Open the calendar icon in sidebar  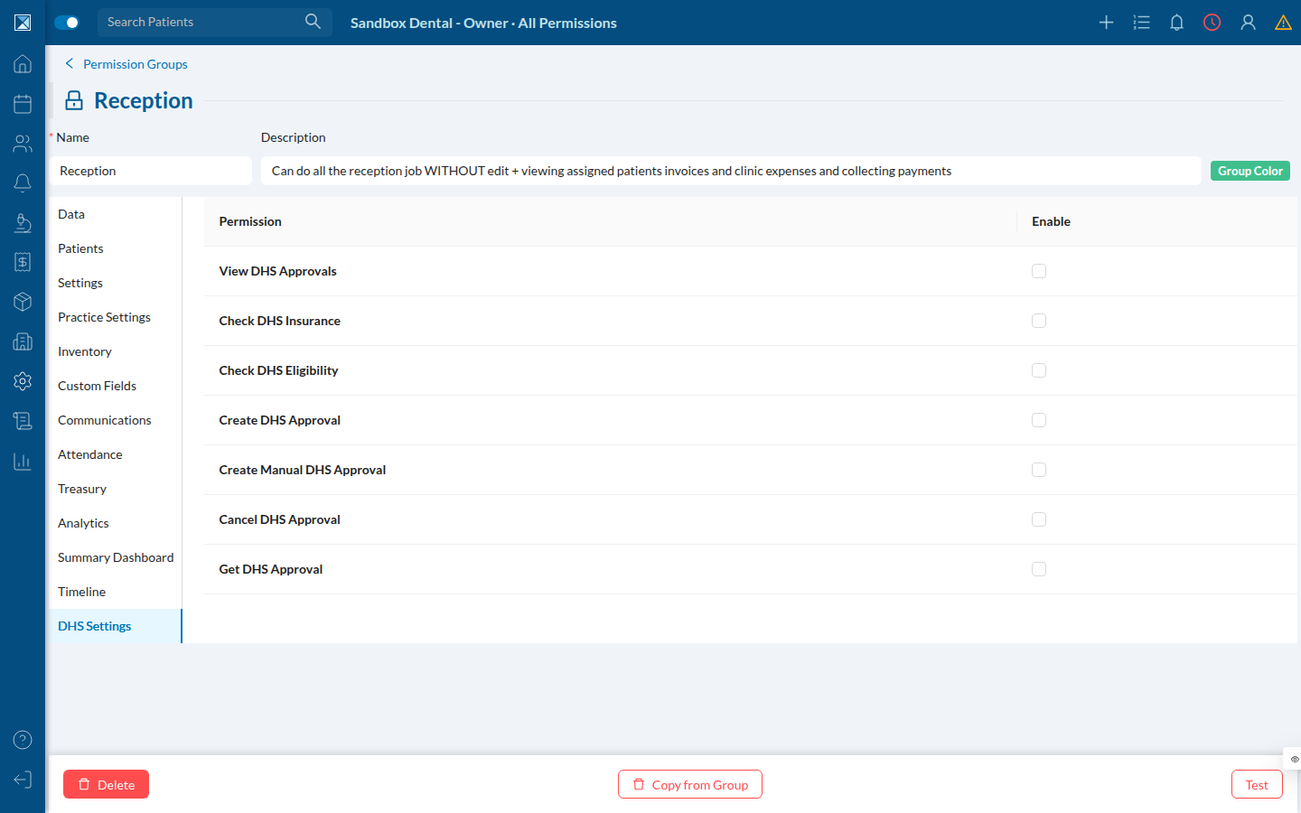point(23,104)
